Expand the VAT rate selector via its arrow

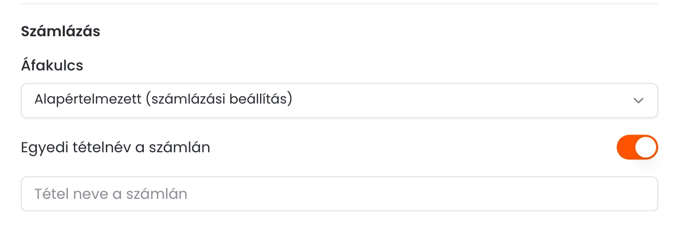tap(639, 100)
